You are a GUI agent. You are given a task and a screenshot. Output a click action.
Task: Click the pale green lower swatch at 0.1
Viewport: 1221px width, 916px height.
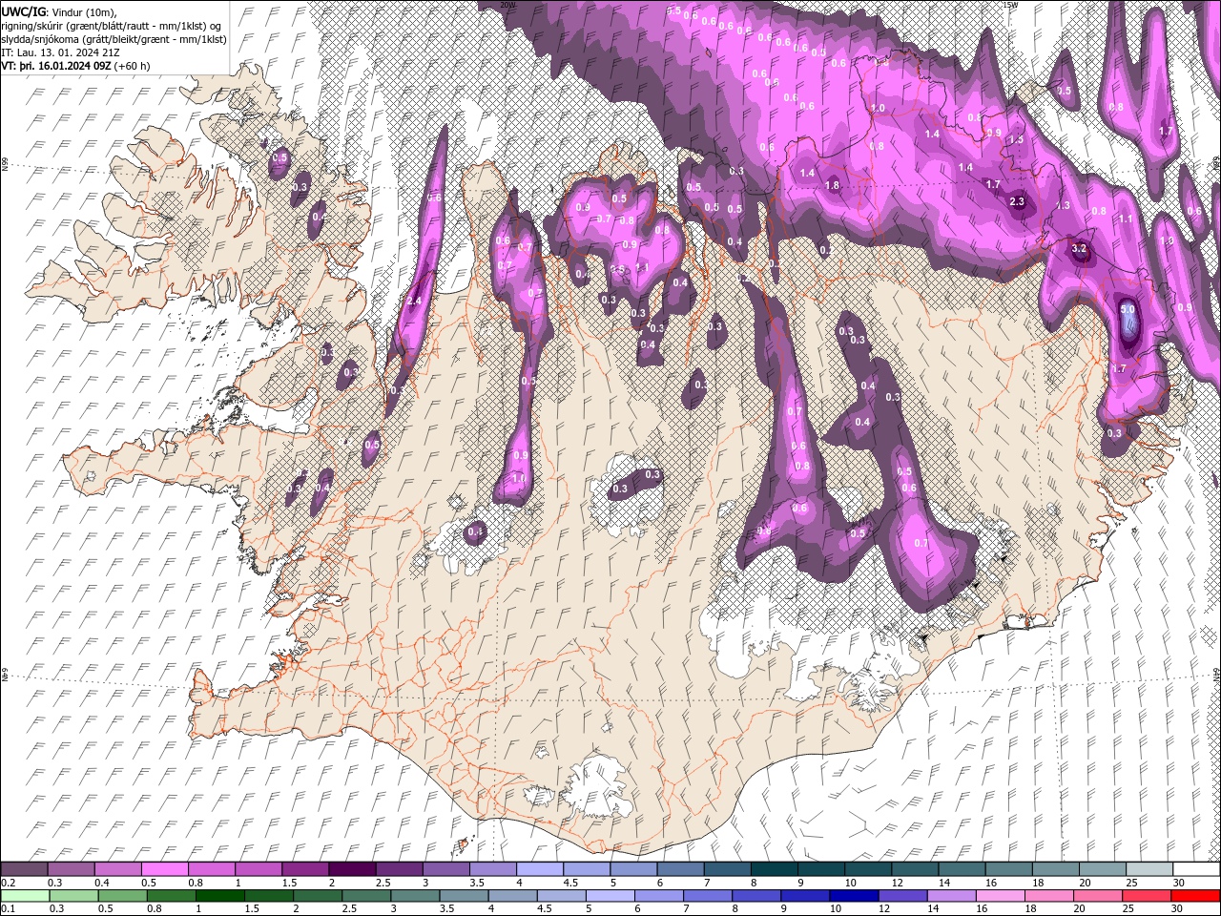(x=25, y=896)
